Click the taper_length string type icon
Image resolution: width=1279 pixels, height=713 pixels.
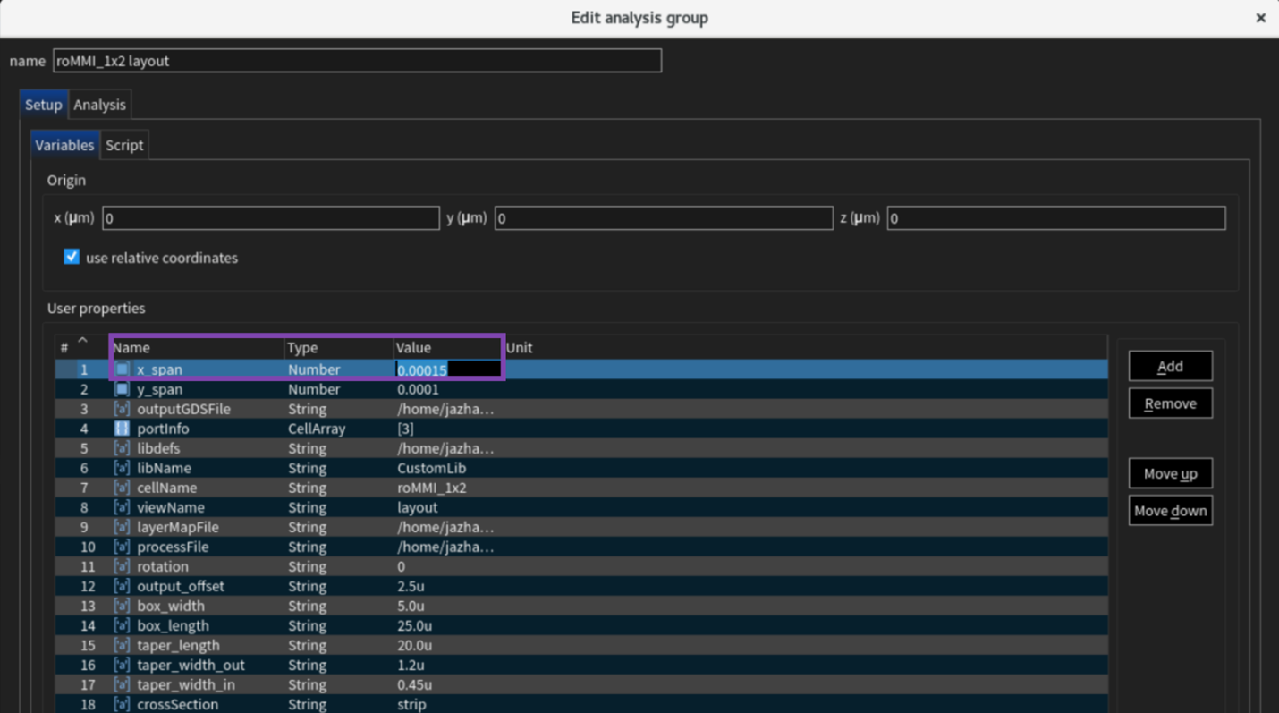pyautogui.click(x=123, y=645)
